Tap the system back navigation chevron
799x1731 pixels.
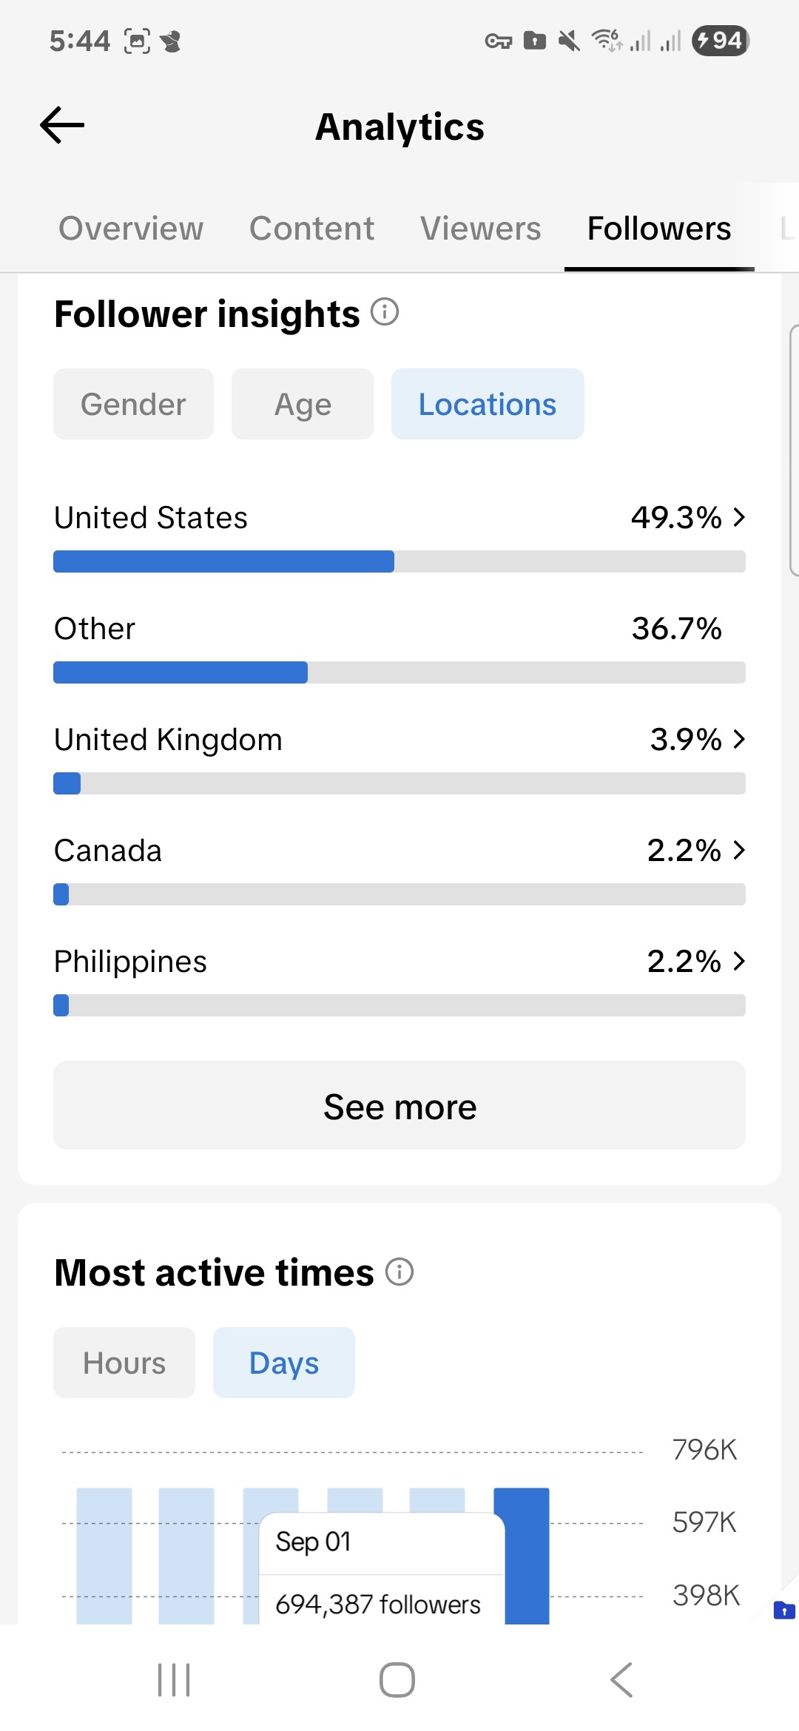click(621, 1679)
